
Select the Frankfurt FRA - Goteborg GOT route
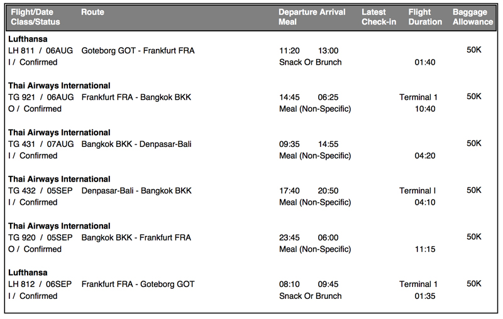[138, 284]
